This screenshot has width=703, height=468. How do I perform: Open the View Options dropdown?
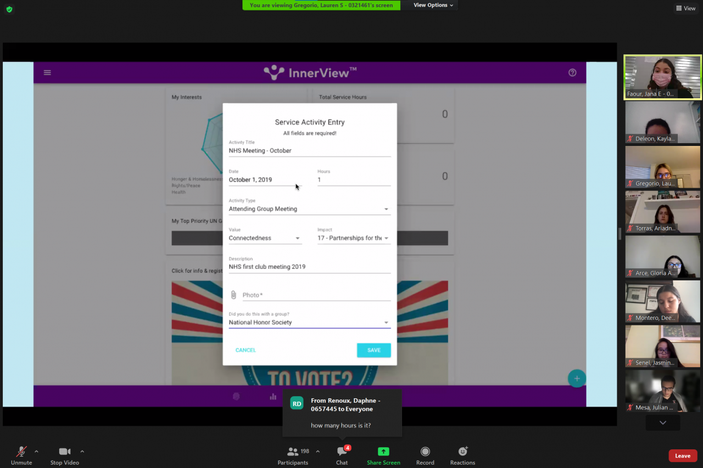point(433,5)
